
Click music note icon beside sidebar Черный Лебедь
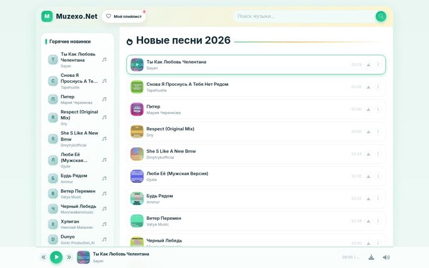pyautogui.click(x=104, y=209)
